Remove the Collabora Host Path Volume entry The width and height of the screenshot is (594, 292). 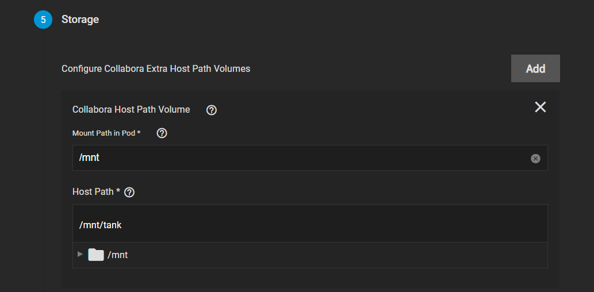click(540, 107)
